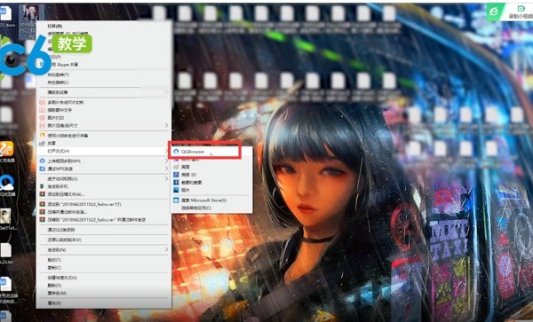Click 复制(C) copy entry
Viewport: 533px width, 322px height.
coord(54,268)
